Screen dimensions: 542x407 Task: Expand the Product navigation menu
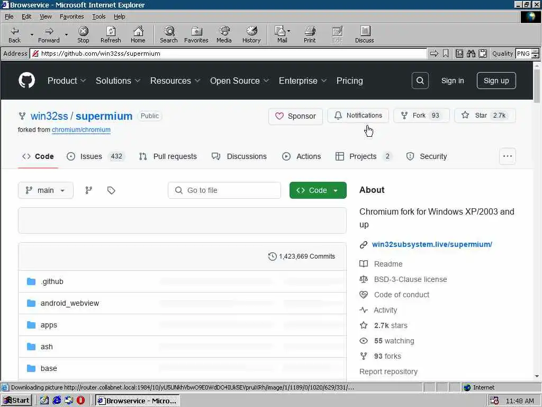(67, 81)
